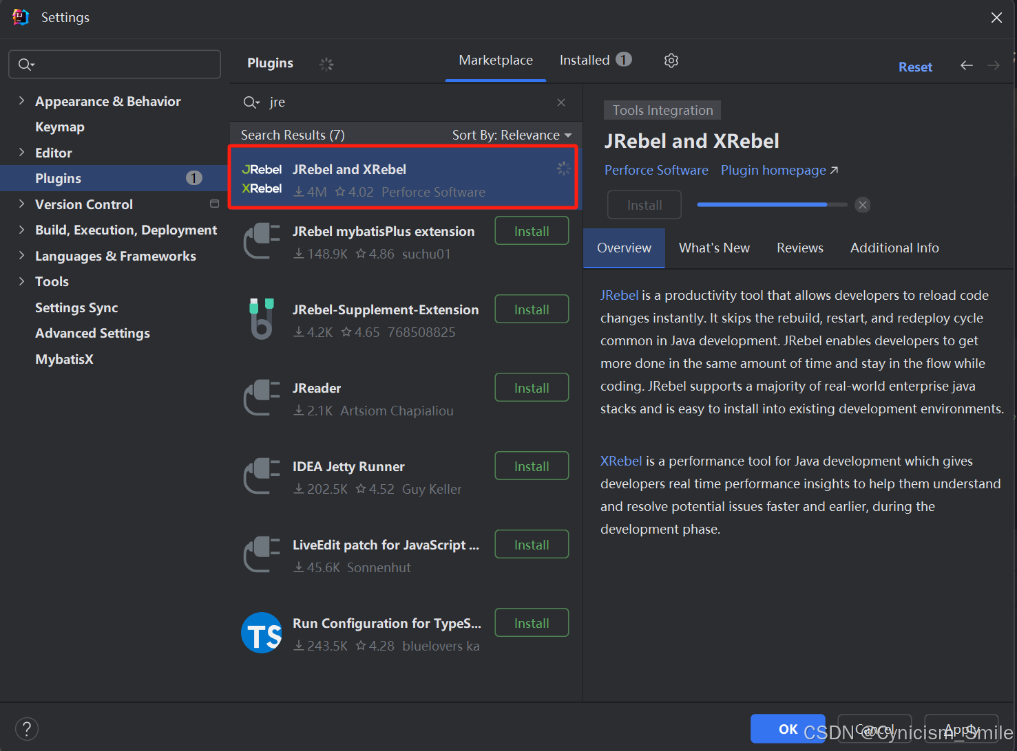Click the OK button
Image resolution: width=1017 pixels, height=751 pixels.
tap(788, 729)
